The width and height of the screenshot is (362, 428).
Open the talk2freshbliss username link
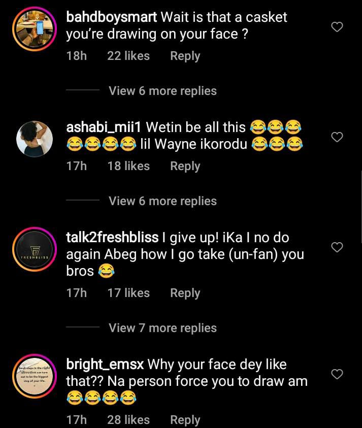114,238
